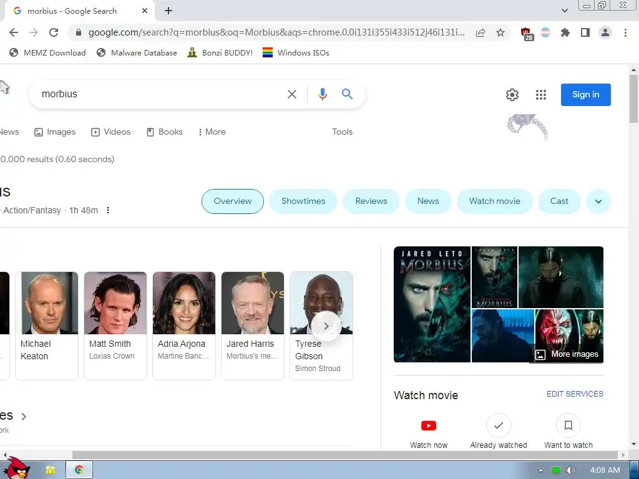Select the Watch movie chip

coord(494,201)
